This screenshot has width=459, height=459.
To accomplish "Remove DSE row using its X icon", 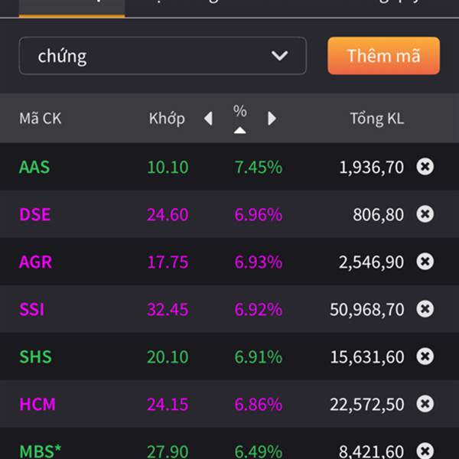I will pos(425,214).
